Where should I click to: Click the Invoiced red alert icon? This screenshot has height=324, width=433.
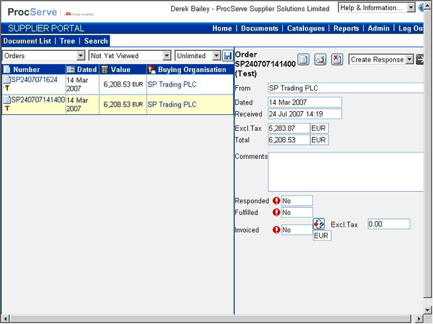(x=276, y=230)
